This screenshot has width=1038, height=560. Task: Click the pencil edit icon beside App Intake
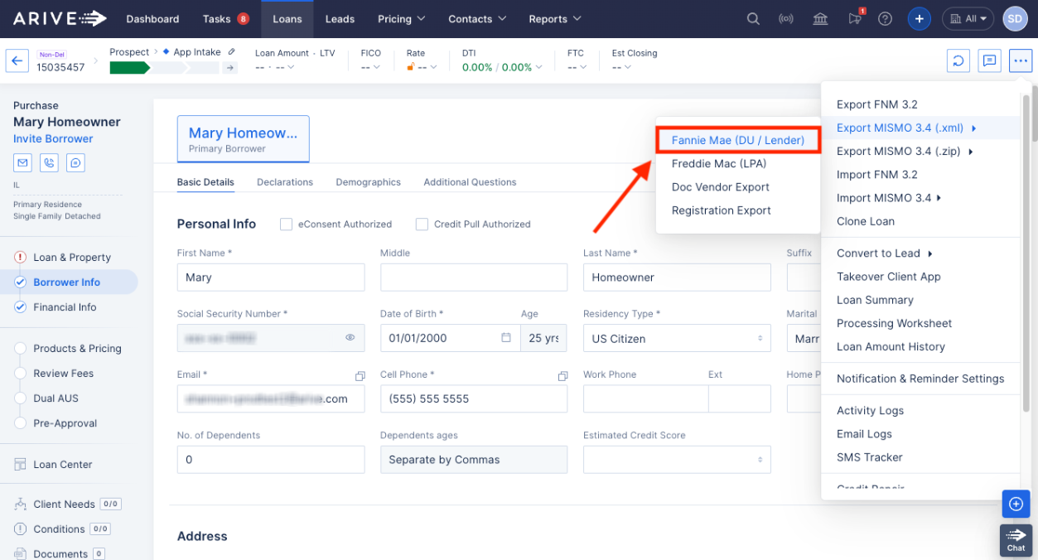point(231,52)
